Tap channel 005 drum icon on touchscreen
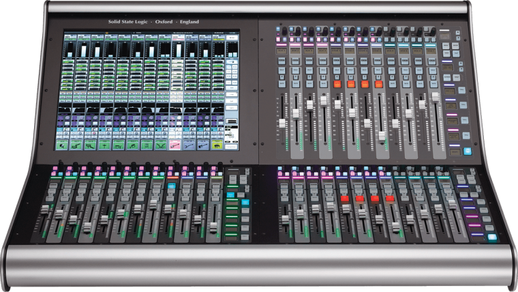The image size is (518, 292). [119, 145]
